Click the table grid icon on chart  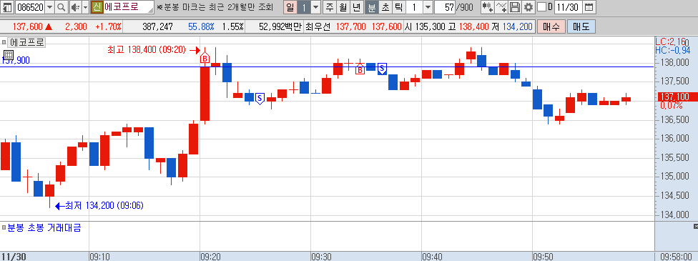[x=8, y=55]
